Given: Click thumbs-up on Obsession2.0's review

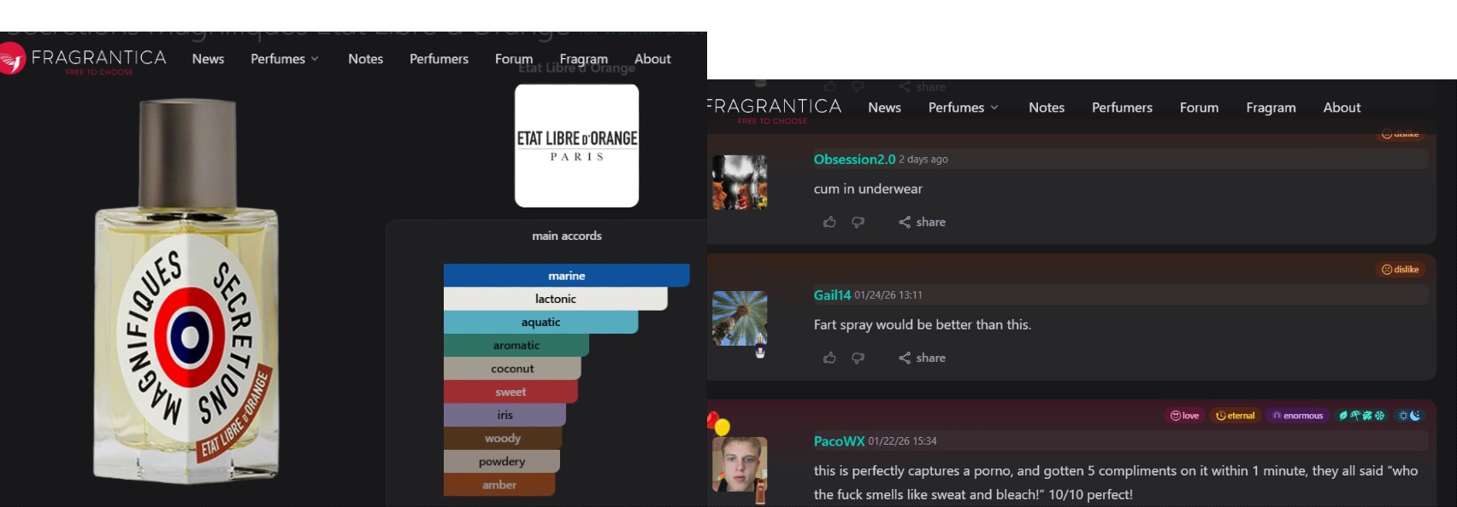Looking at the screenshot, I should (x=829, y=222).
